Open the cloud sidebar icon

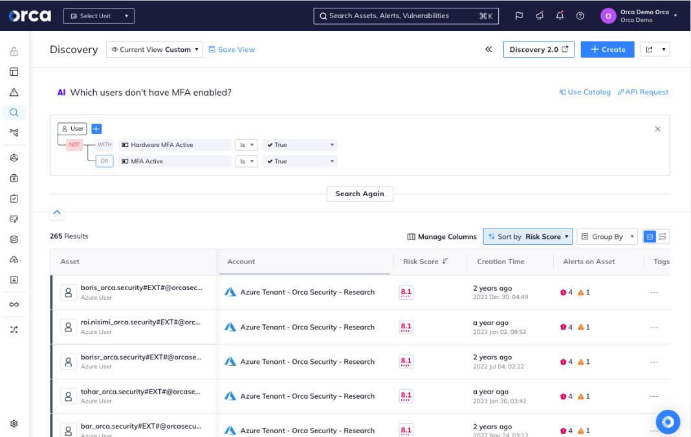[14, 260]
